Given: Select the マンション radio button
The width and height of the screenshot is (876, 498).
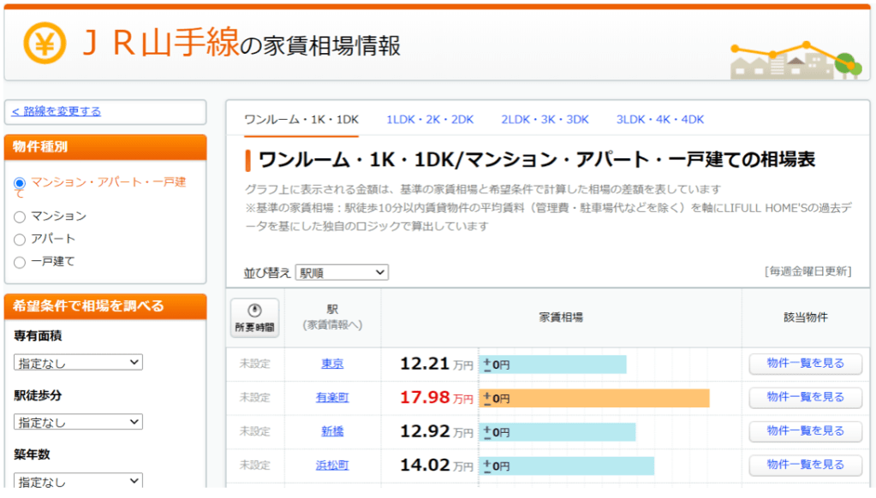Looking at the screenshot, I should (x=20, y=216).
